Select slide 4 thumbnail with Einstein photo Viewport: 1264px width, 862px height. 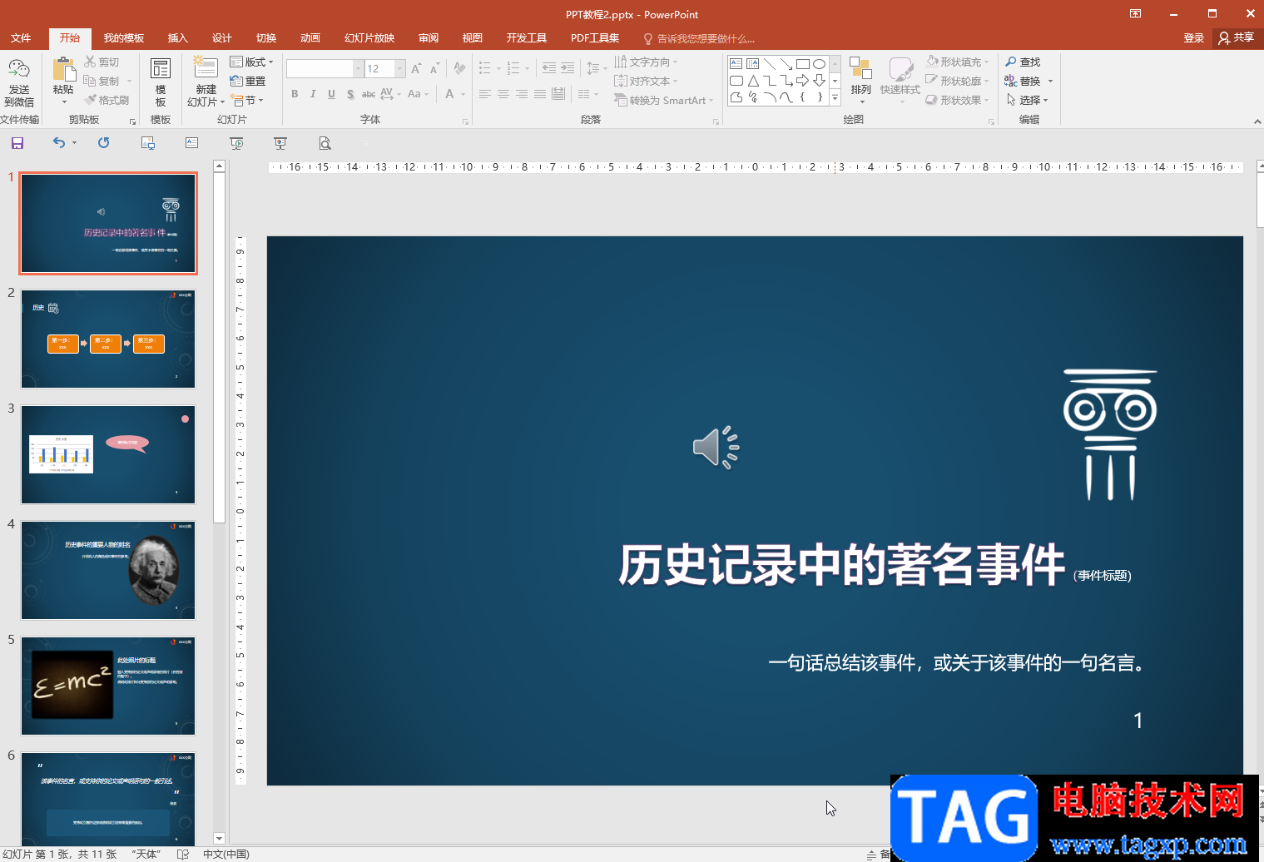point(108,570)
